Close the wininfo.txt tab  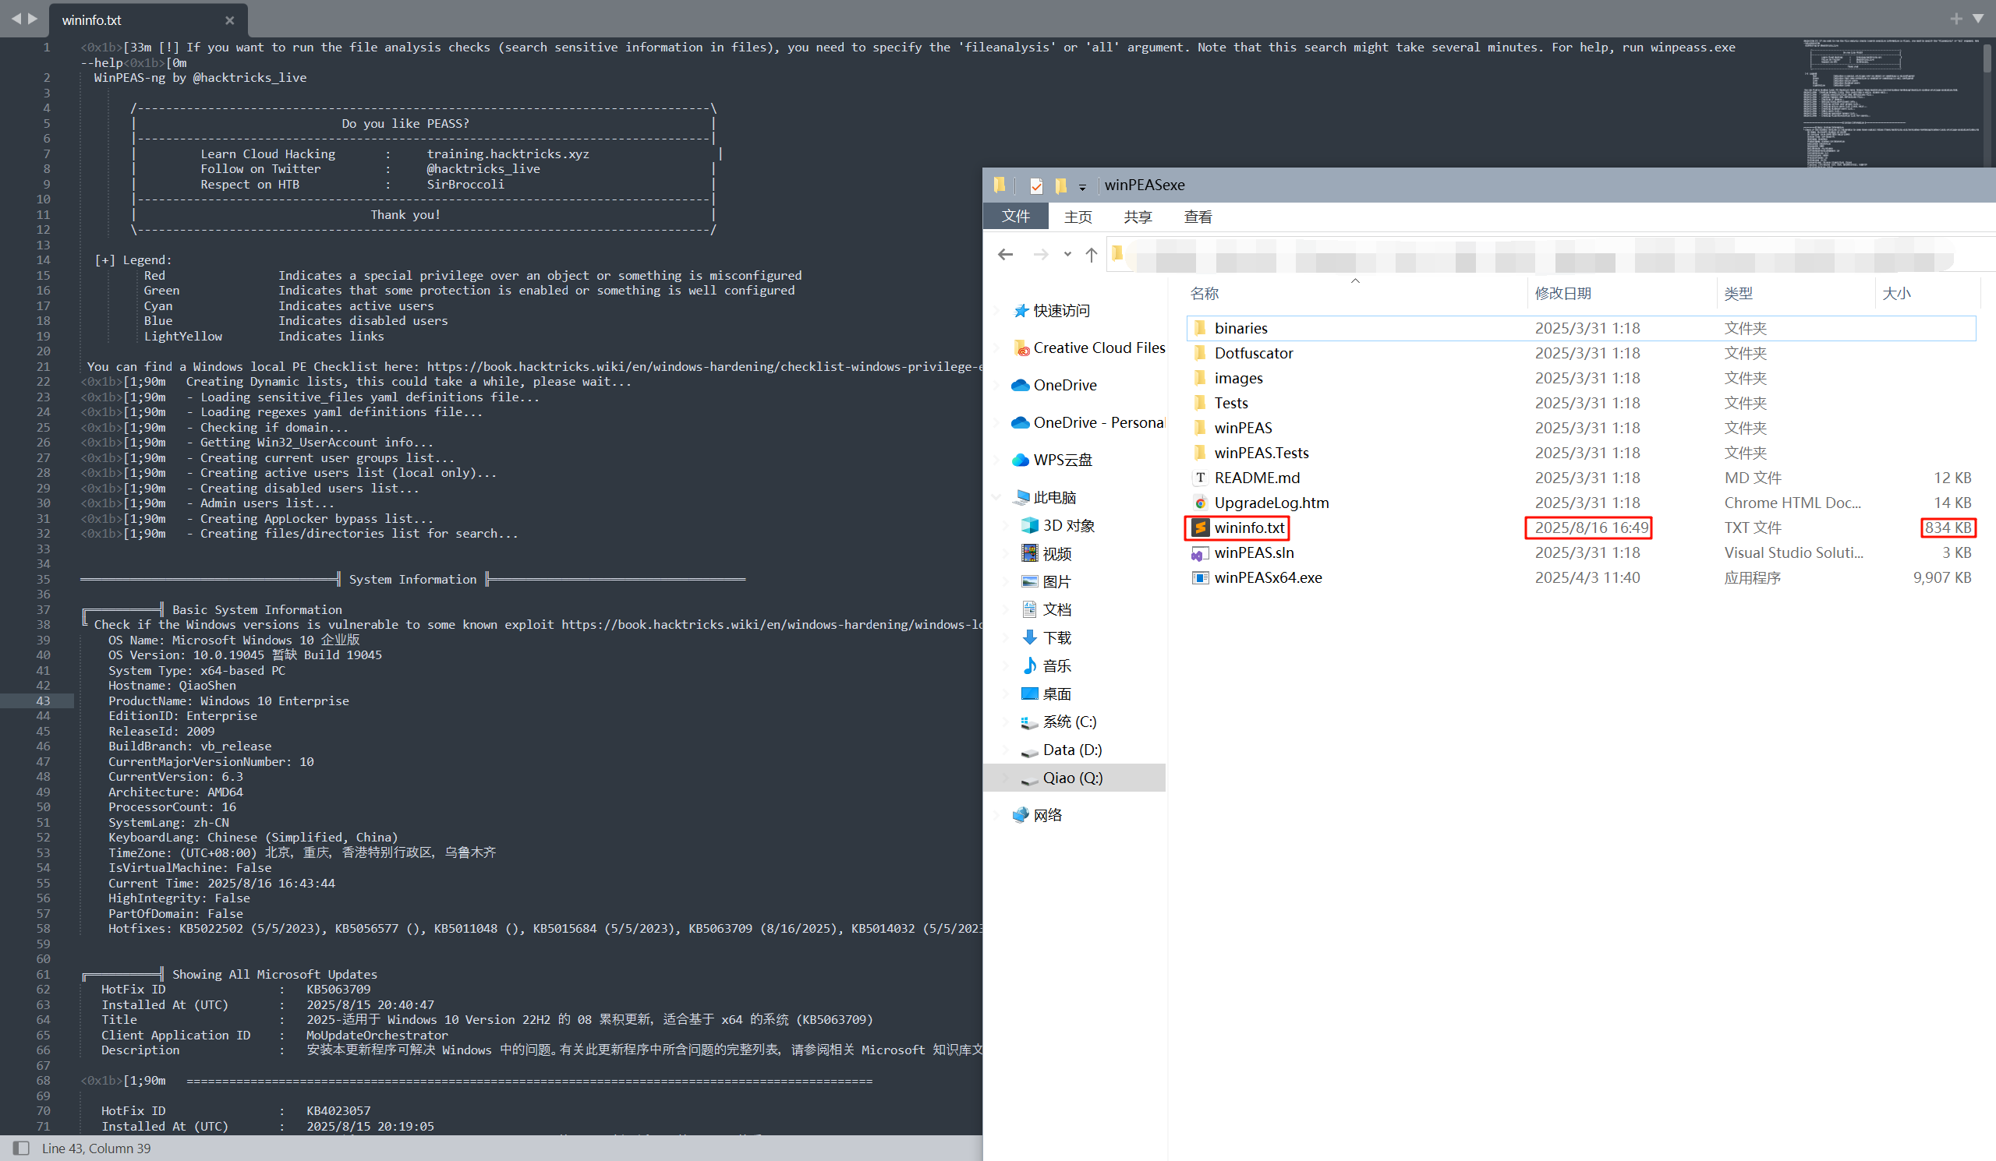click(229, 20)
